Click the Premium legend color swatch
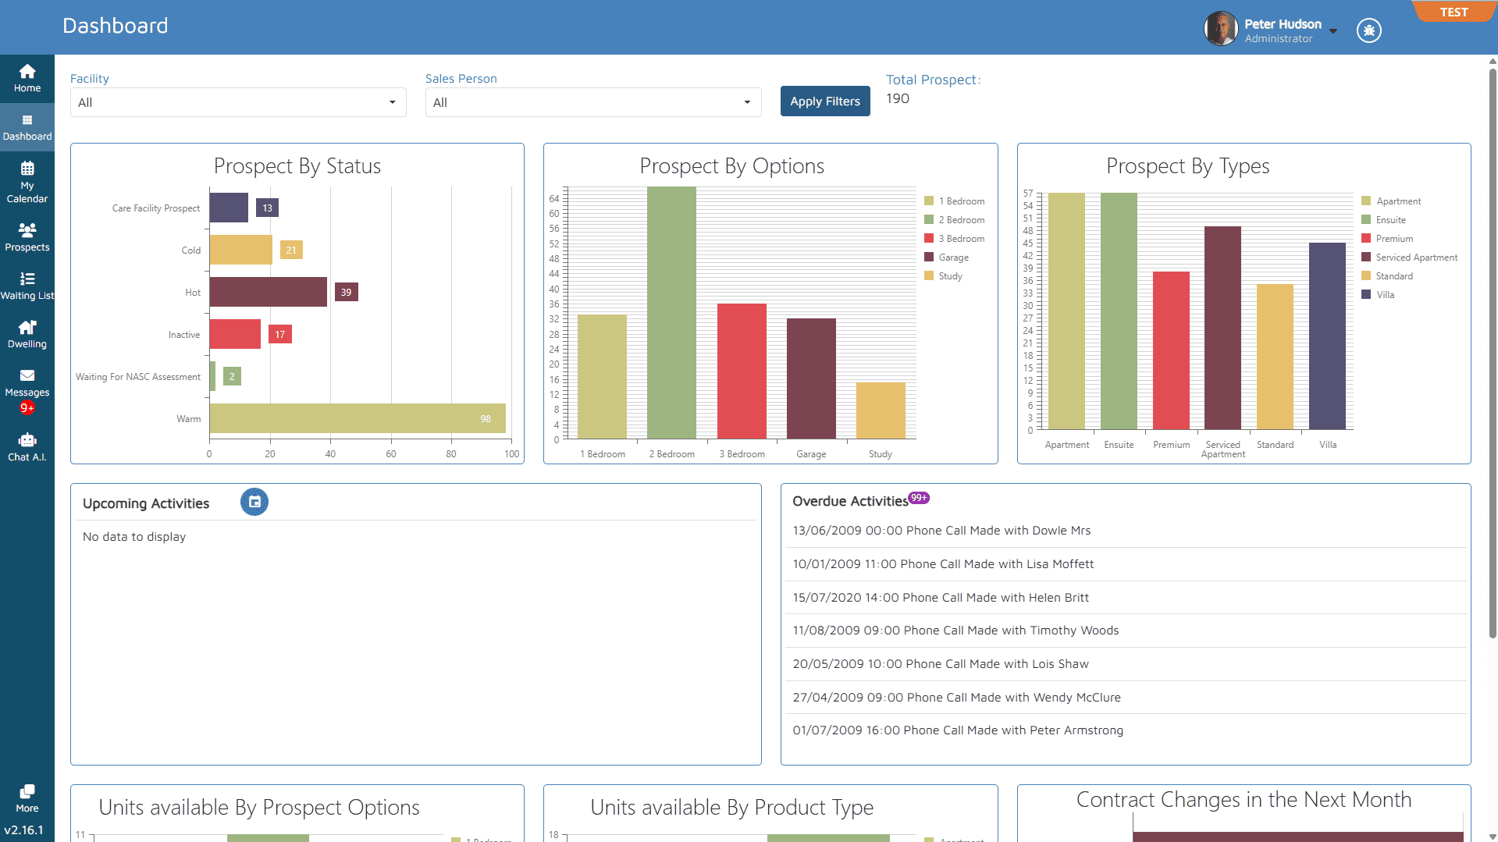1498x842 pixels. click(x=1366, y=239)
